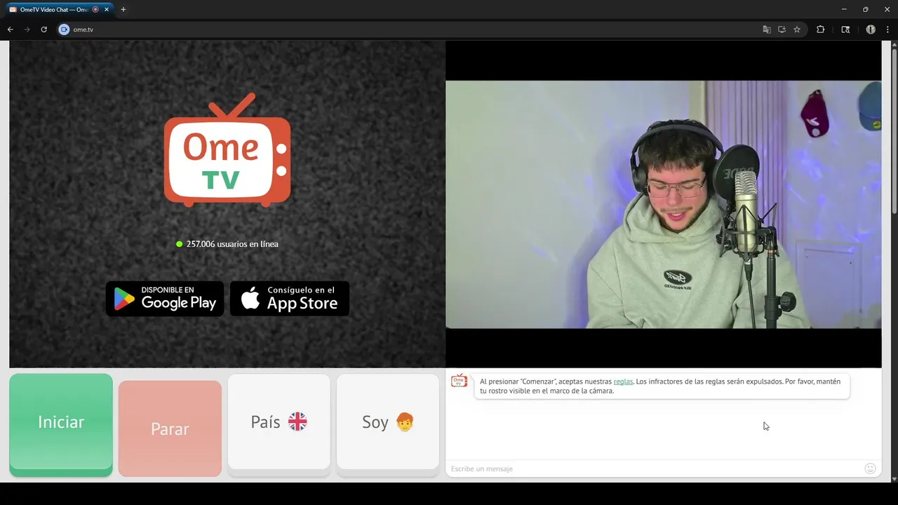
Task: Click the scrollbar up arrow
Action: (x=894, y=44)
